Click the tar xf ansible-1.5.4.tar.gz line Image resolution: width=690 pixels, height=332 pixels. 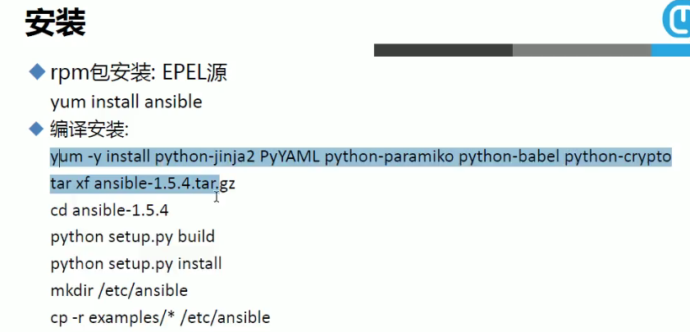click(x=142, y=184)
